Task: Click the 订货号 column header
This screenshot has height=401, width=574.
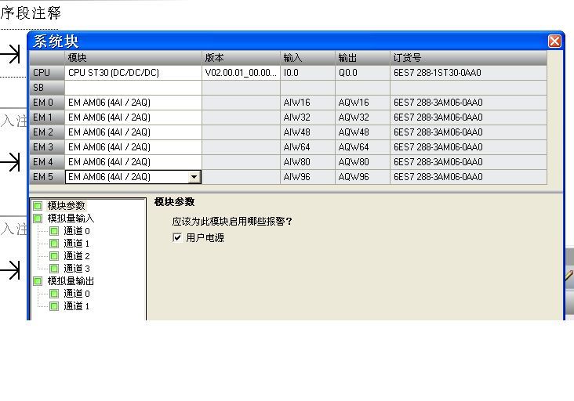Action: (469, 58)
